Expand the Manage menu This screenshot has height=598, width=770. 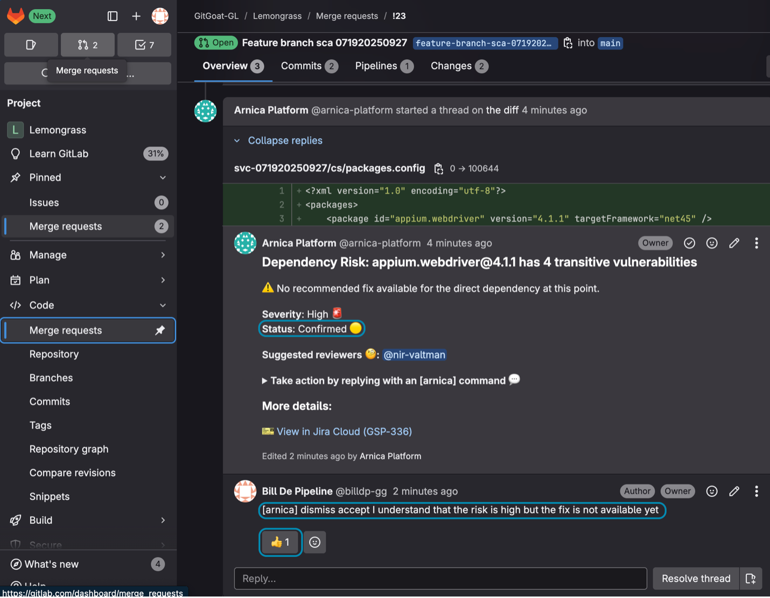[88, 255]
